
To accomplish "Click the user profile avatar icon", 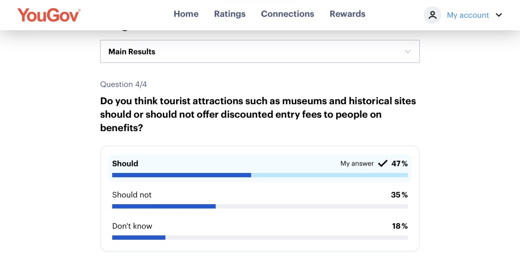I will pos(432,15).
